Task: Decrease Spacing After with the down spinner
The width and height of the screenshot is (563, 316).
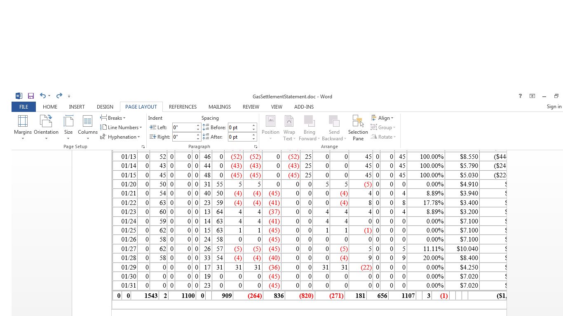Action: [x=254, y=139]
